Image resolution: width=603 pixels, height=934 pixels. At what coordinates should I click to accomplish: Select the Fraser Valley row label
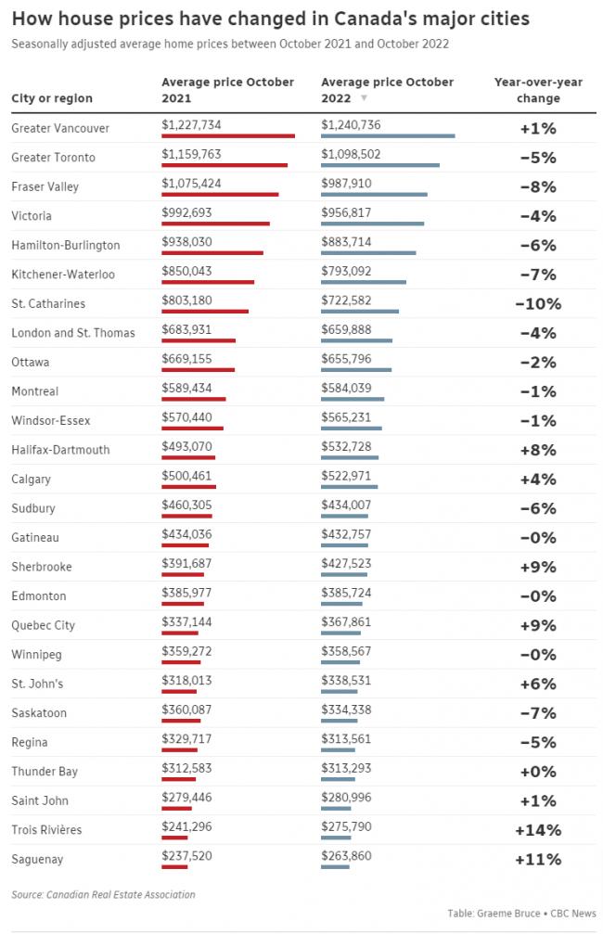pyautogui.click(x=45, y=186)
